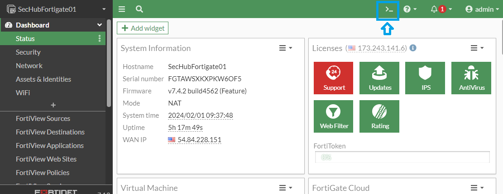Click the Fortinet logo

click(56, 192)
